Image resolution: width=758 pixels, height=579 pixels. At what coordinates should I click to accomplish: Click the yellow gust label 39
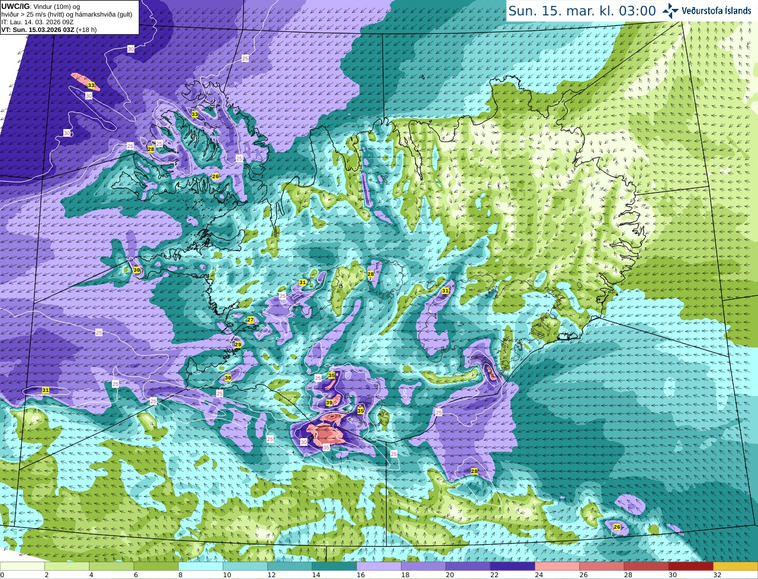point(329,403)
